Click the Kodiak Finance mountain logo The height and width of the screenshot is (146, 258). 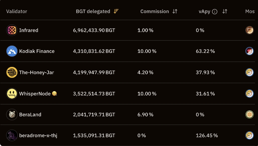click(x=12, y=51)
